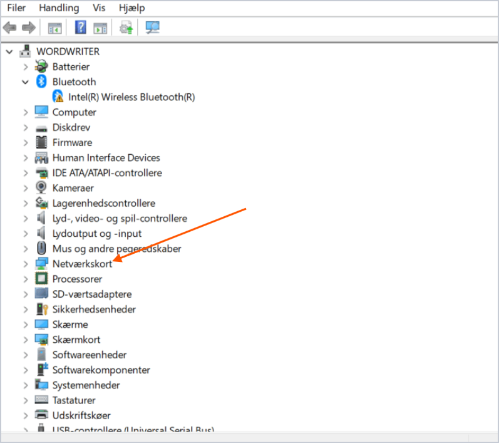
Task: Select the Udskriftskøer label
Action: [x=81, y=415]
